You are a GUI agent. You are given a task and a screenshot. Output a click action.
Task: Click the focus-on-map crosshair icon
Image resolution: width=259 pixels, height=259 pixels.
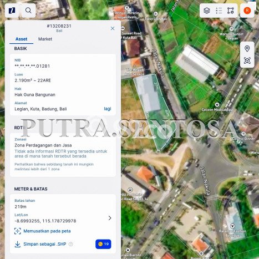(18, 231)
